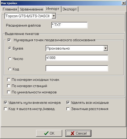
Task: Click the empty Код text field
Action: [77, 68]
